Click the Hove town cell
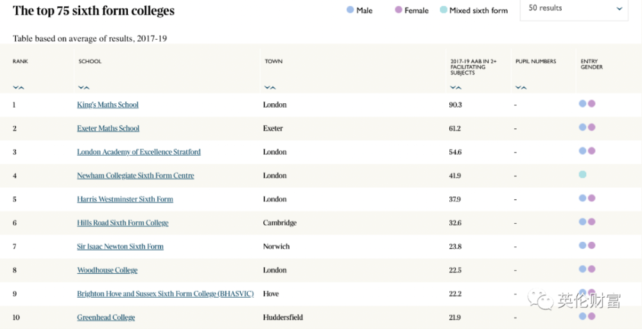The width and height of the screenshot is (642, 329). [271, 294]
